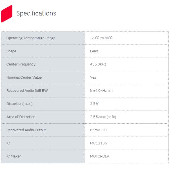The width and height of the screenshot is (169, 169).
Task: Click the 2.5% distortion value
Action: click(x=94, y=104)
